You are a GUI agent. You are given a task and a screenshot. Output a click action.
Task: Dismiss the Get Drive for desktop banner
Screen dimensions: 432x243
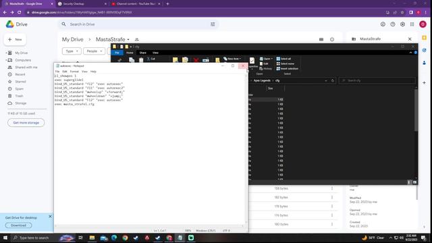click(50, 217)
